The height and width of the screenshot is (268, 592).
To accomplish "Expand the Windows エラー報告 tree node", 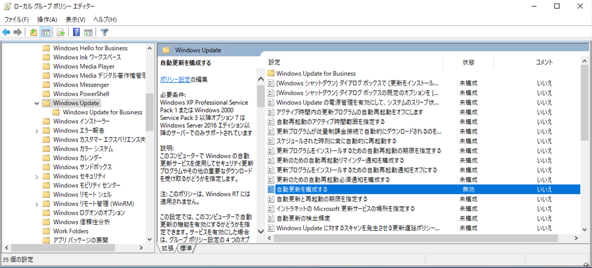I will click(x=37, y=131).
